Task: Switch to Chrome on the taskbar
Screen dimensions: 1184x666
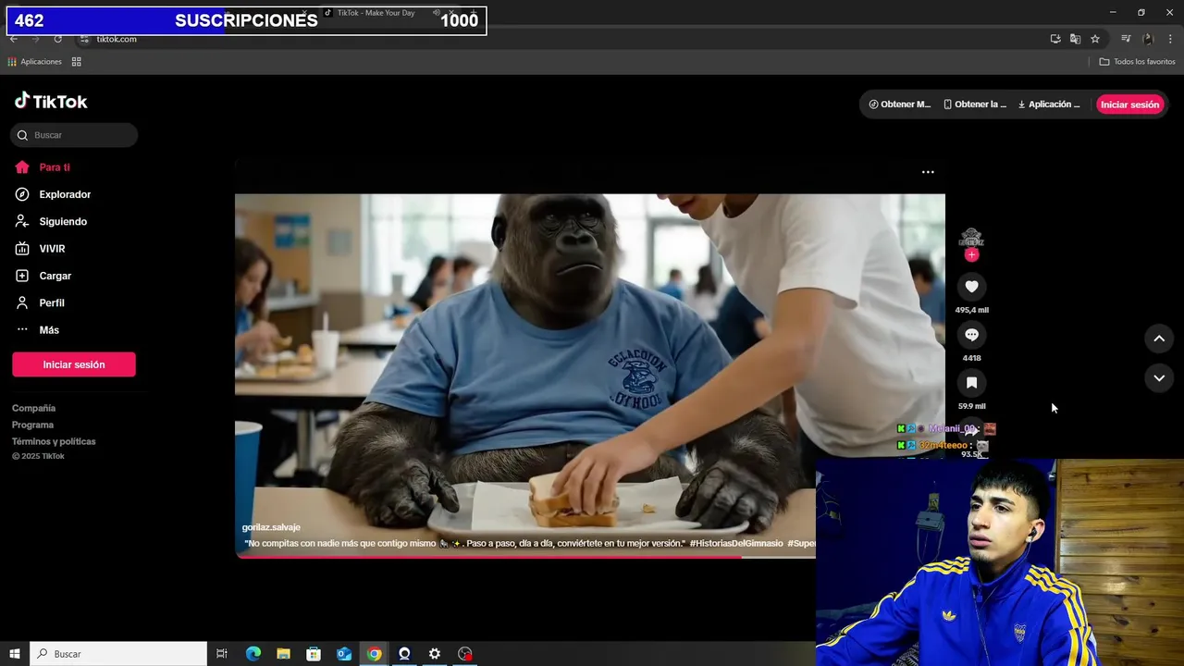Action: (374, 654)
